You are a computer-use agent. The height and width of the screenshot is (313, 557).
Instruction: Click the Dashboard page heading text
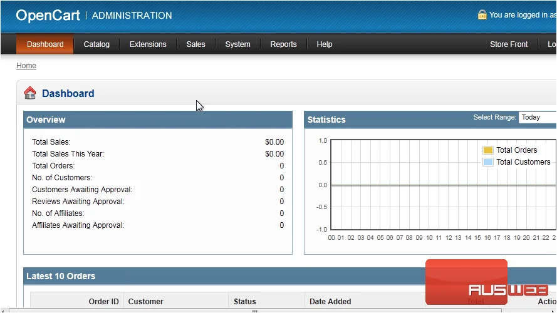[x=68, y=93]
